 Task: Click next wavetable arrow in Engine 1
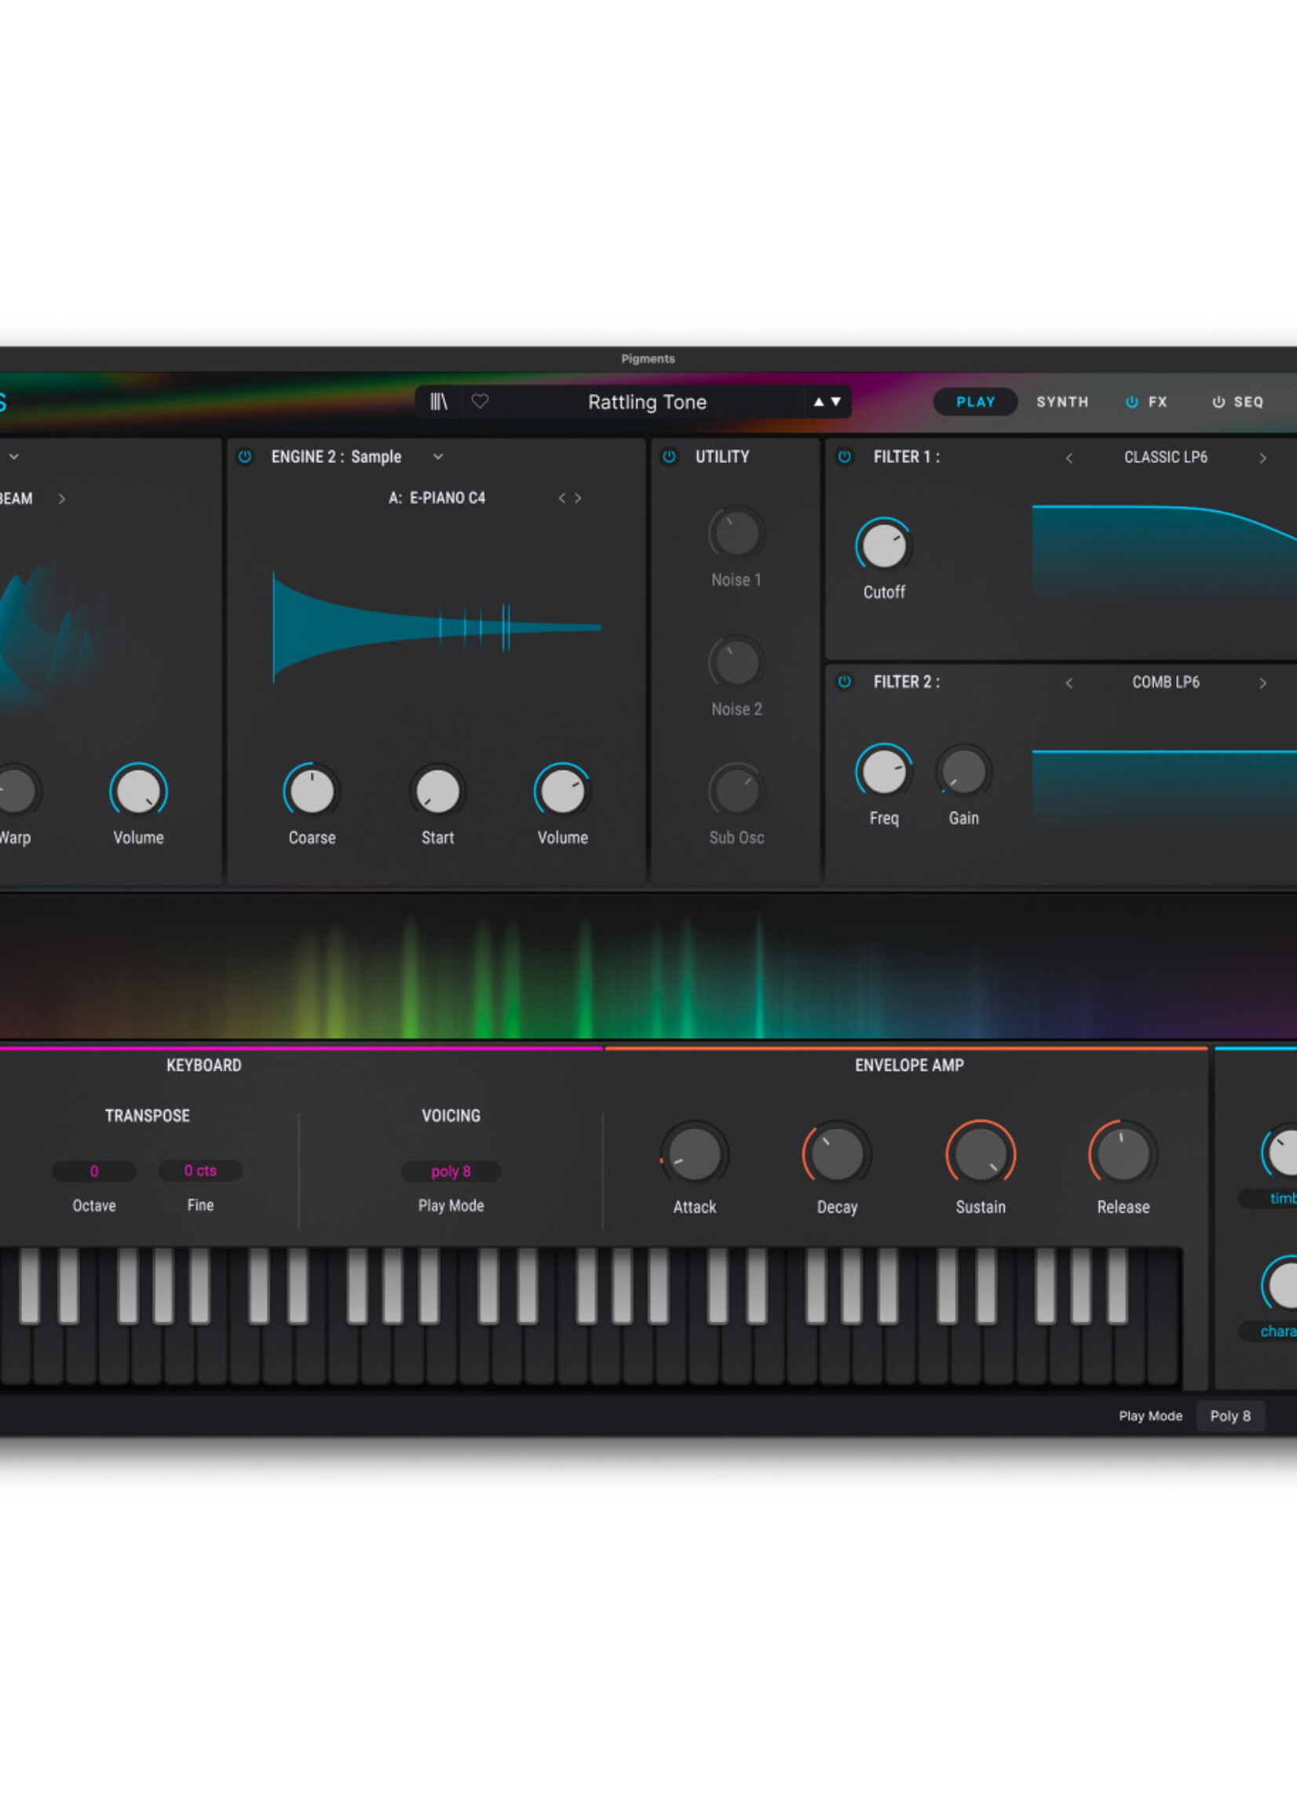61,499
